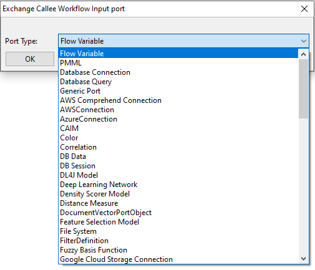Select the DB Data port type
The width and height of the screenshot is (315, 270).
(178, 157)
